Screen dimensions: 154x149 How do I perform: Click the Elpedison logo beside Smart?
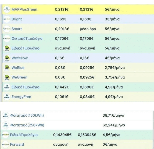(x=7, y=29)
